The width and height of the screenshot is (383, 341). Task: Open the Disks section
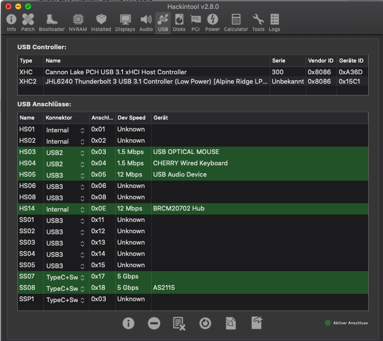tap(179, 23)
